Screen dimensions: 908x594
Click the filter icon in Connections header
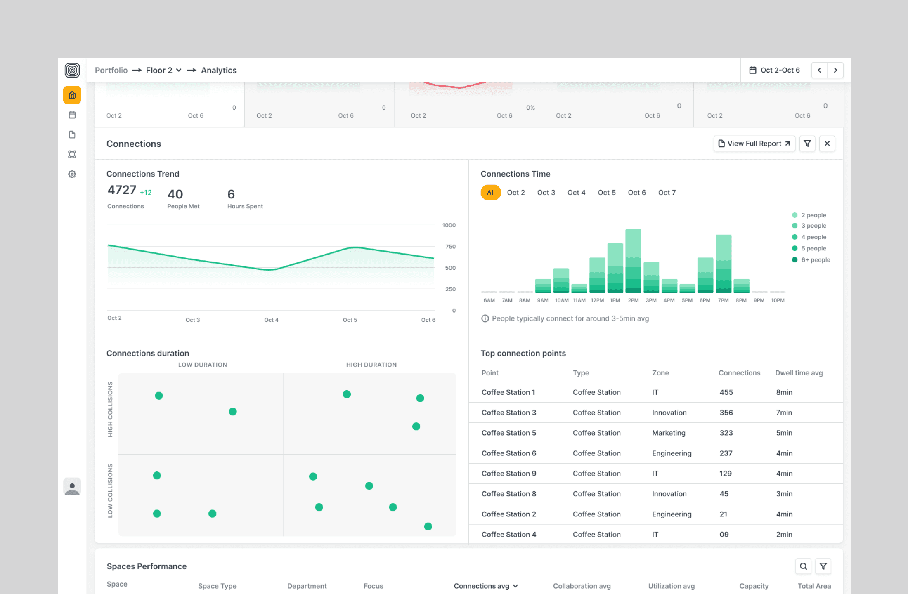pyautogui.click(x=807, y=144)
